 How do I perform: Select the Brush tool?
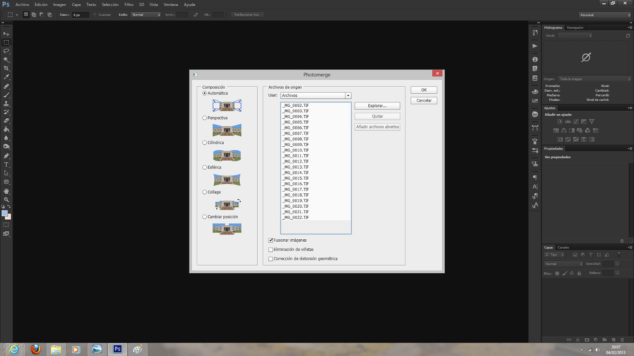pyautogui.click(x=6, y=95)
